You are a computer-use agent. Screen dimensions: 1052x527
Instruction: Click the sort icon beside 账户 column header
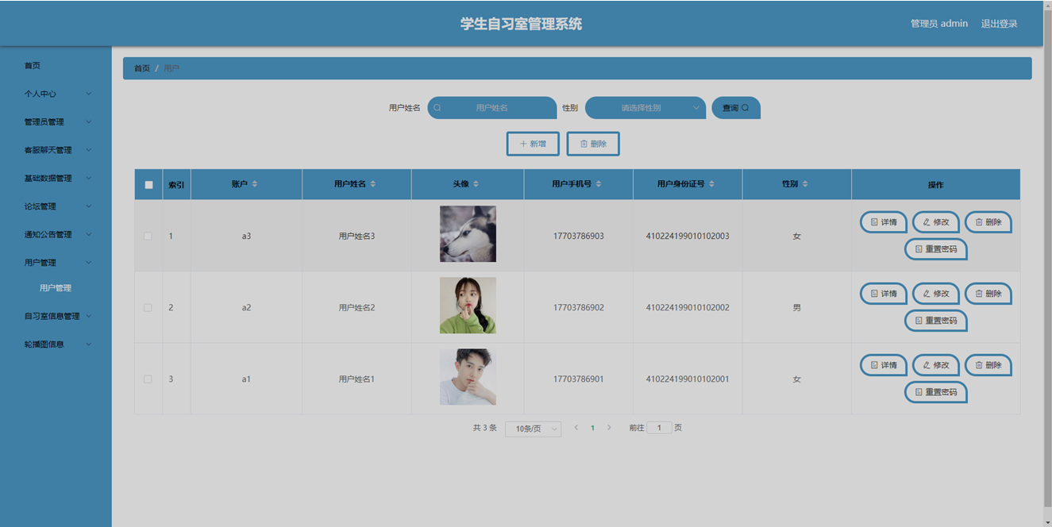click(255, 184)
